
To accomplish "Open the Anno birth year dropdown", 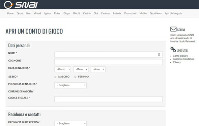I will (98, 69).
